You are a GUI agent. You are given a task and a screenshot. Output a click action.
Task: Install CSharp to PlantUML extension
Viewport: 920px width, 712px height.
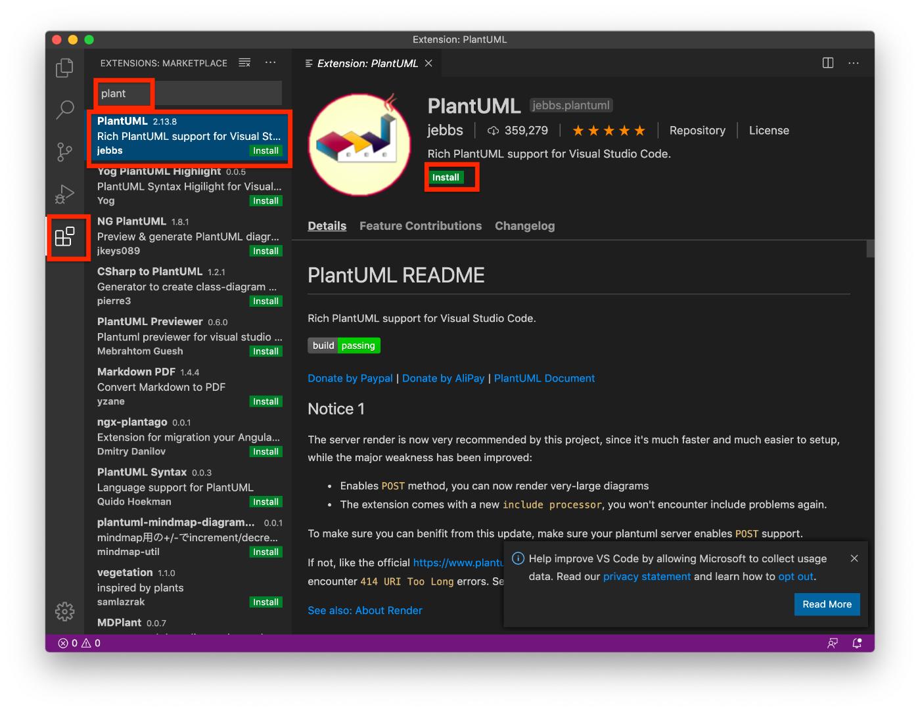click(x=266, y=301)
